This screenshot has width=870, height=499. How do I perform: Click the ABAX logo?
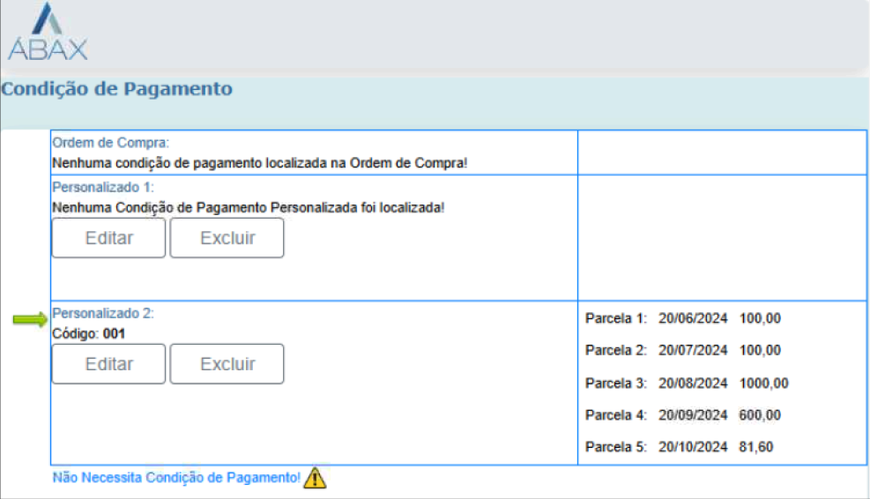[48, 34]
